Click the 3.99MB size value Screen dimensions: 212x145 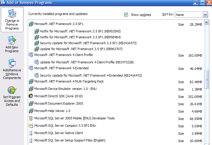pyautogui.click(x=197, y=134)
